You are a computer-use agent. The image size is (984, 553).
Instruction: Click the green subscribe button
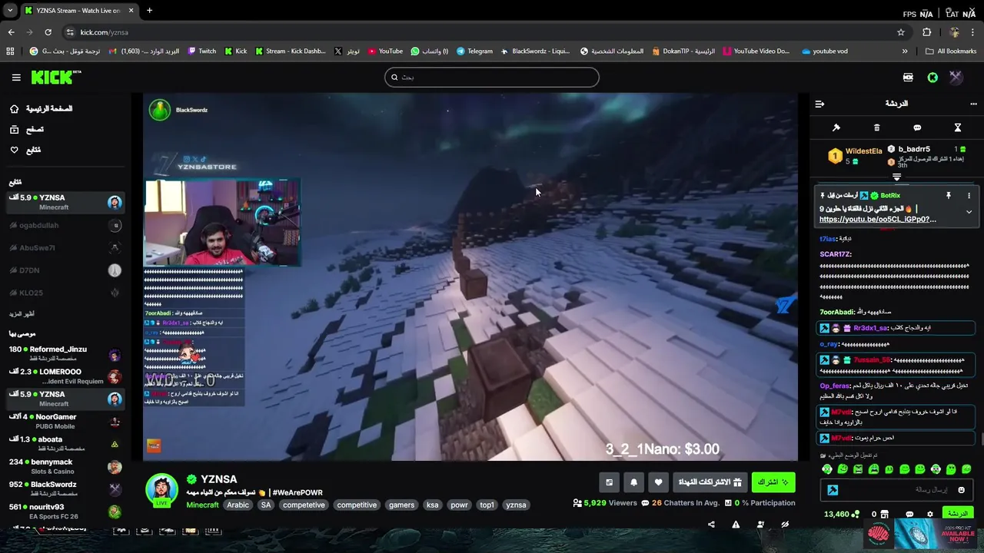coord(773,482)
